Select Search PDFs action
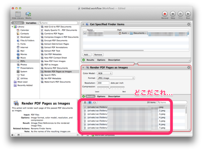The height and width of the screenshot is (151, 203). [x=50, y=75]
